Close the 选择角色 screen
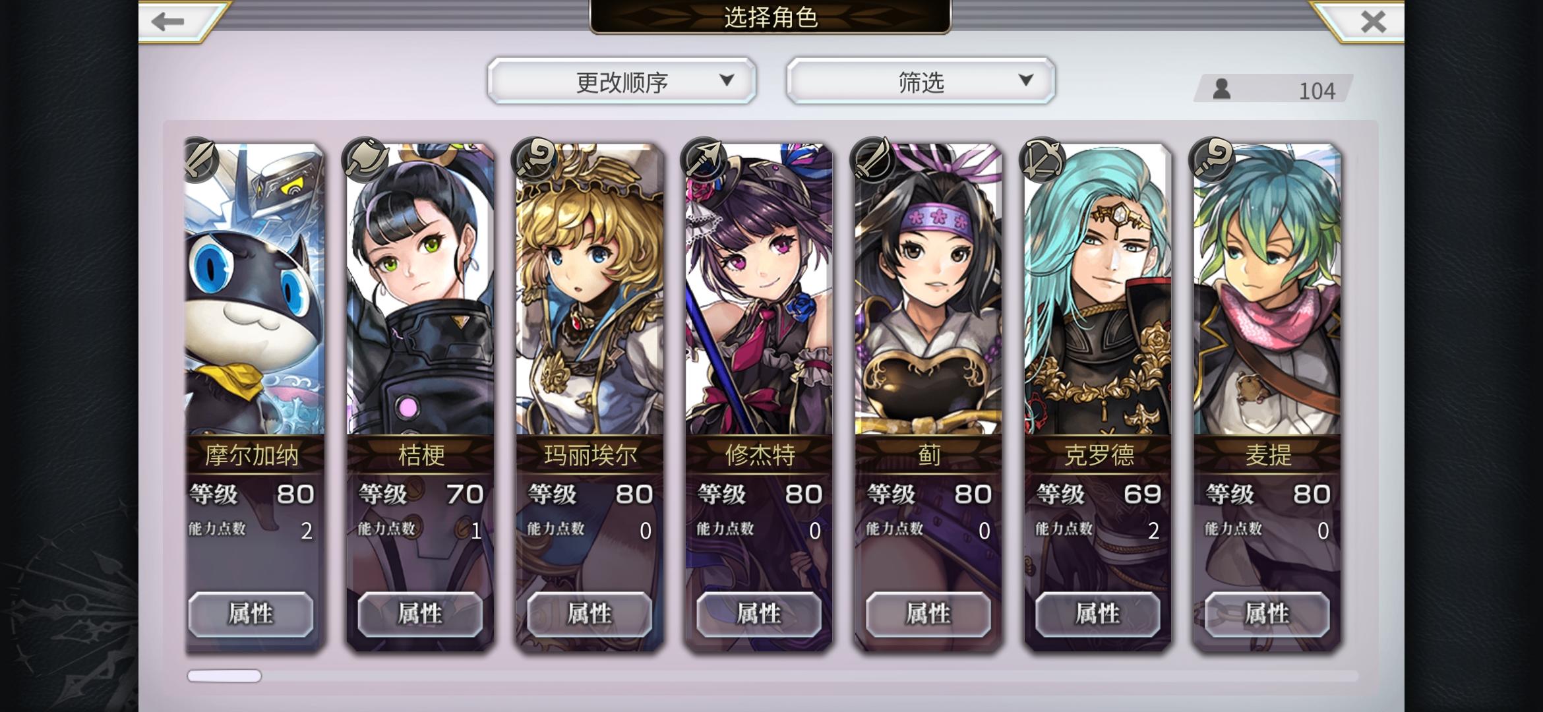Image resolution: width=1543 pixels, height=712 pixels. click(x=1374, y=22)
